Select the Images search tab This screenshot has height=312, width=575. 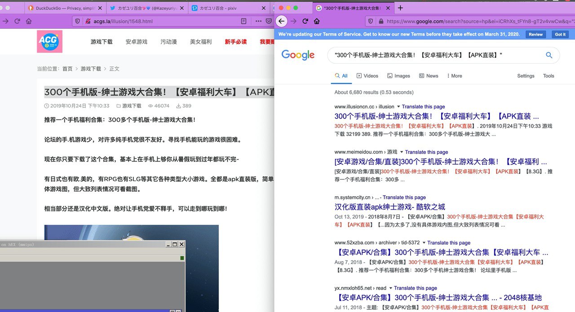click(398, 76)
